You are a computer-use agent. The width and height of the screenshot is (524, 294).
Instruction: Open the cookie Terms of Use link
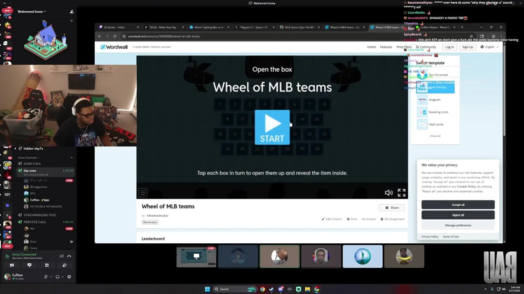click(451, 236)
